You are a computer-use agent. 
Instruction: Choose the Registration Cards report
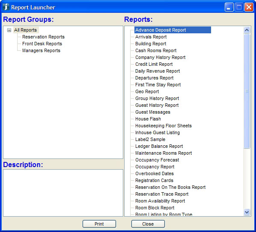pos(154,181)
